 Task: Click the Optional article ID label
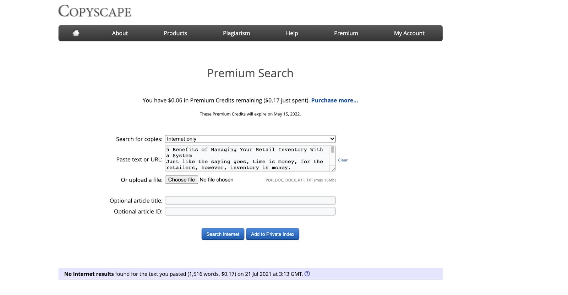138,211
